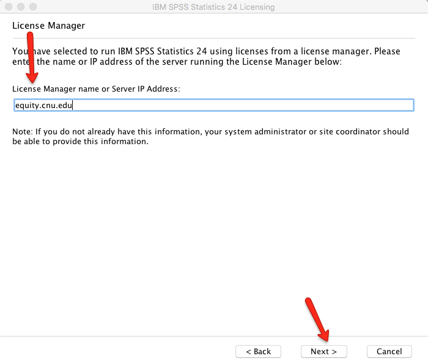Click the License Manager heading text
Screen dimensions: 428x364
click(x=48, y=26)
